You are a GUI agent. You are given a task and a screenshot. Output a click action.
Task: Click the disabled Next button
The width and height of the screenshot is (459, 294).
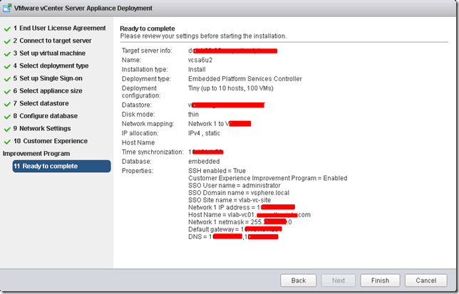coord(338,280)
